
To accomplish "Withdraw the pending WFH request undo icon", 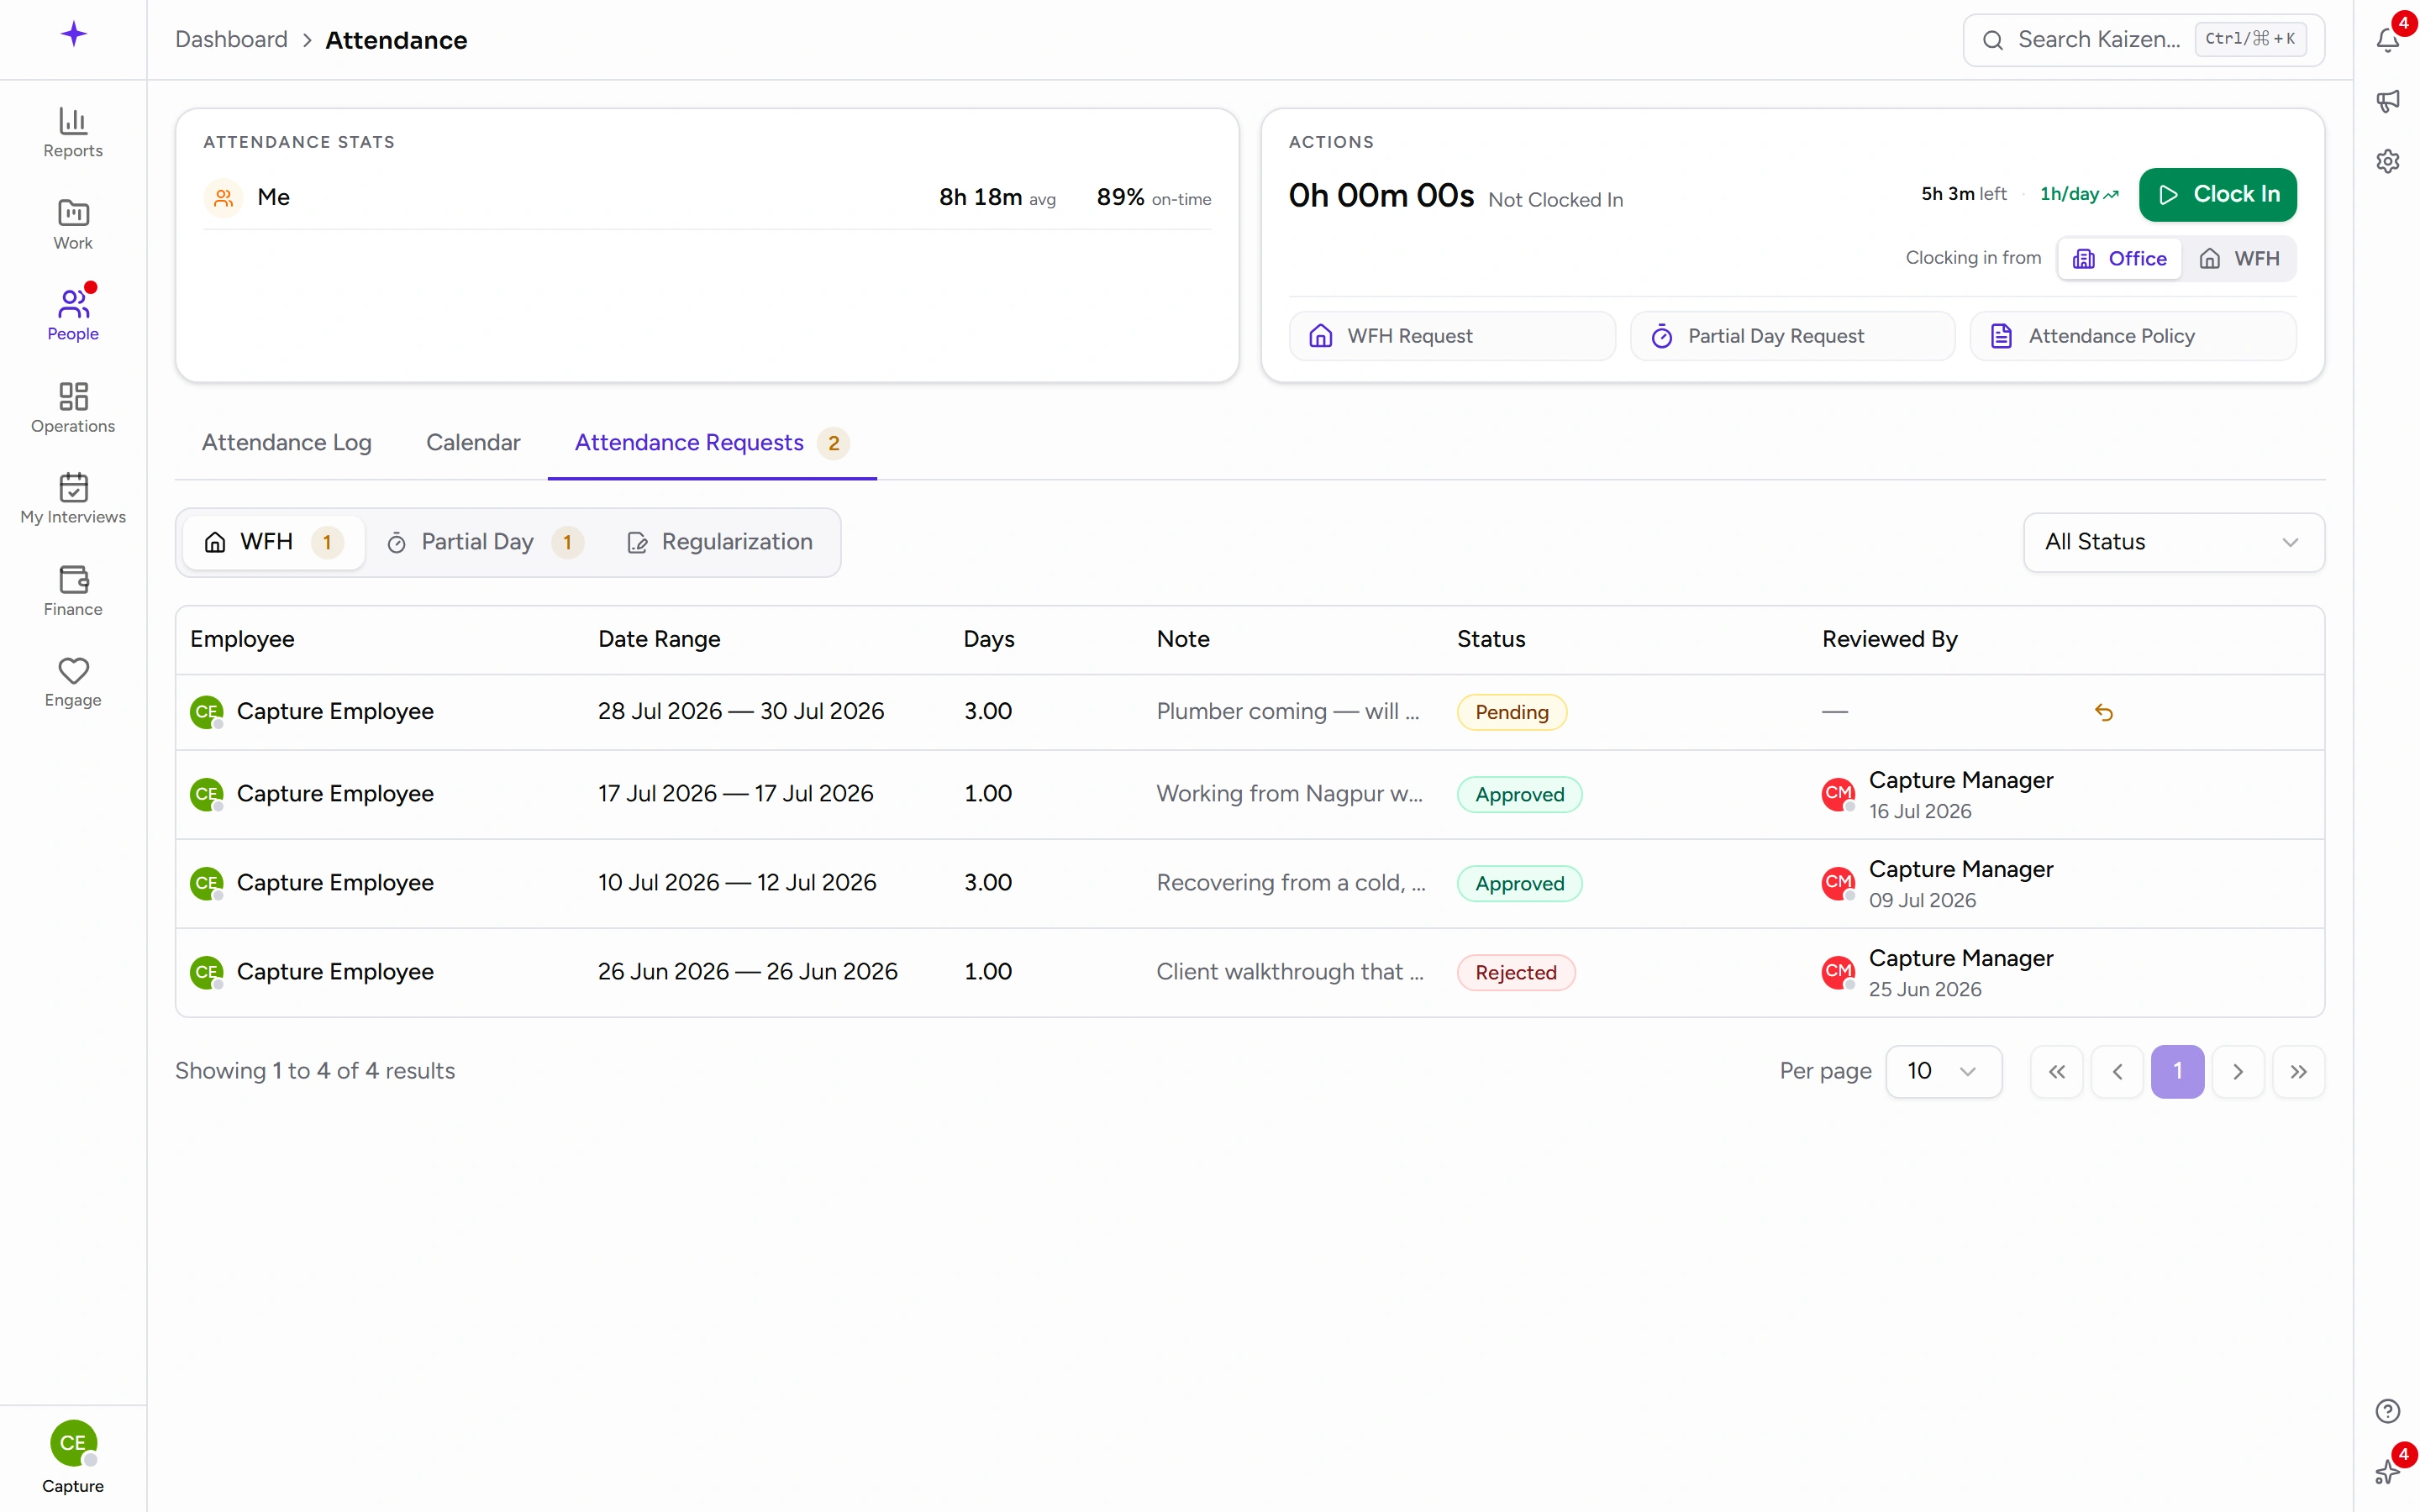I will (x=2103, y=712).
